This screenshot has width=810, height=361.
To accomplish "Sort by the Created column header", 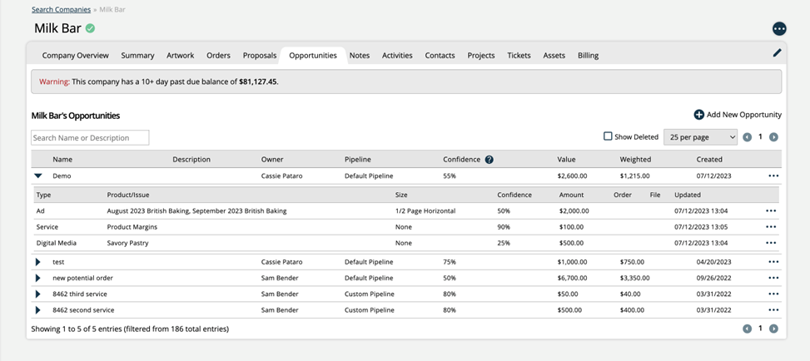I will click(x=709, y=160).
